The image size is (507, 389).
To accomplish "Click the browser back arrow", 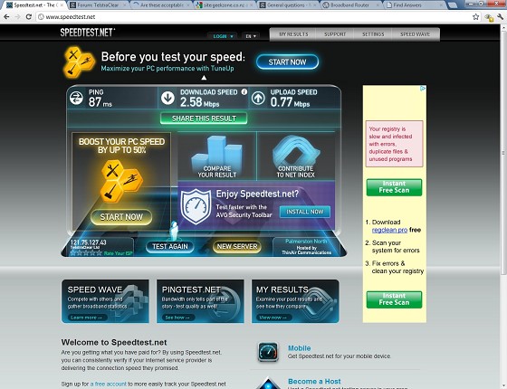I will click(6, 17).
